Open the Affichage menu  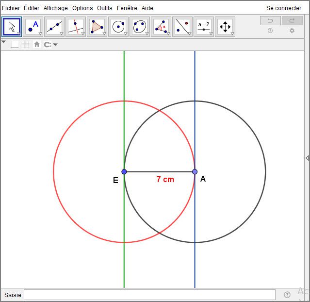click(x=56, y=8)
